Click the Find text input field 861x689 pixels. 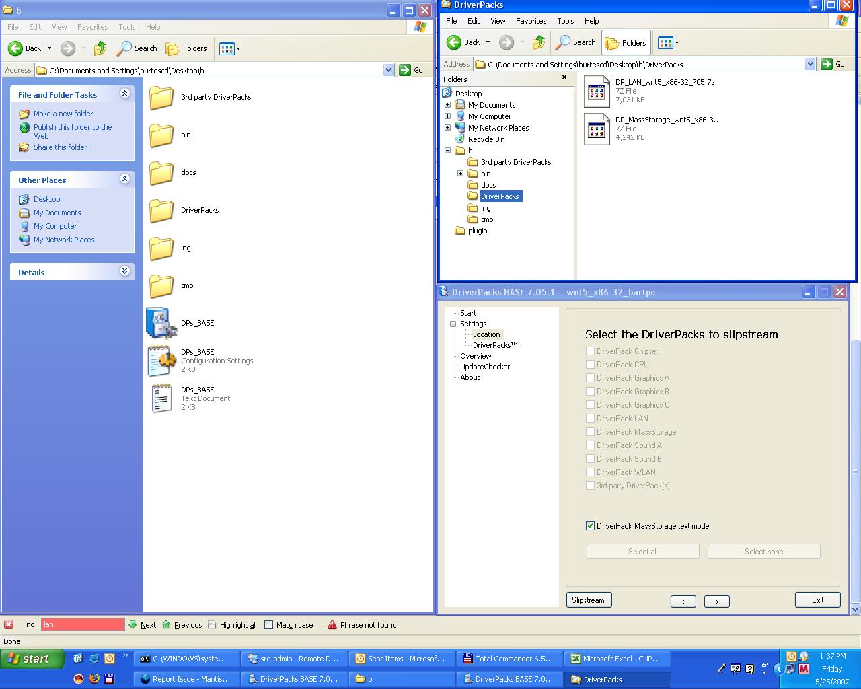coord(83,625)
